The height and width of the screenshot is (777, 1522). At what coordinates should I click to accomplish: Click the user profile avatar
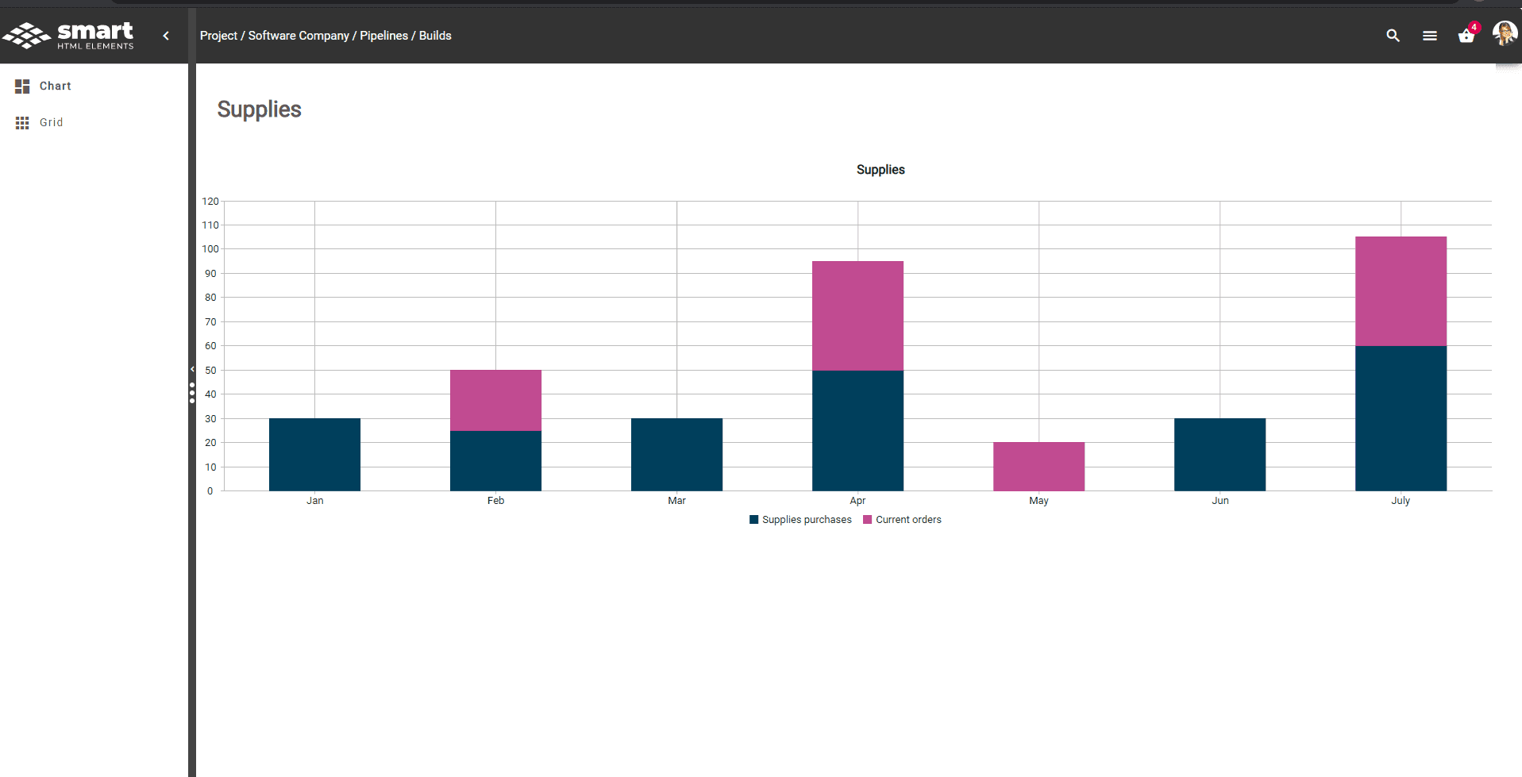point(1504,34)
